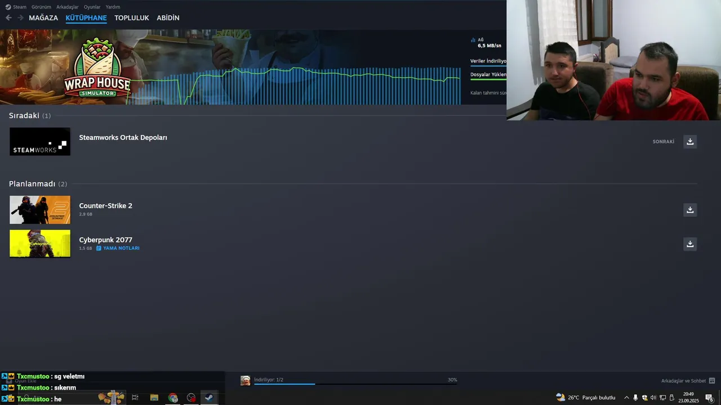Click the Wrap House Simulator logo
This screenshot has height=405, width=721.
coord(97,67)
